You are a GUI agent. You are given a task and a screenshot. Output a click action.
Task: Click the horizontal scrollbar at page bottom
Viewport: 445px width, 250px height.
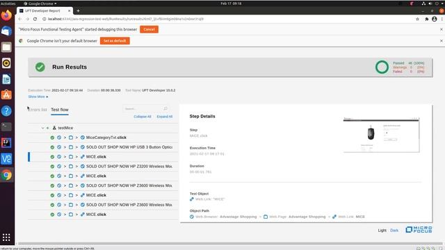tap(230, 244)
